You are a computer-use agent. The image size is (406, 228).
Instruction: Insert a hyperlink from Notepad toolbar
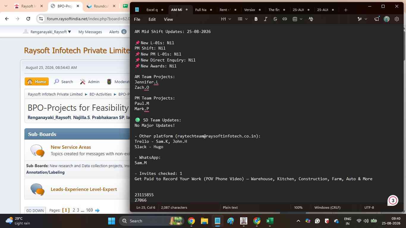click(x=284, y=19)
